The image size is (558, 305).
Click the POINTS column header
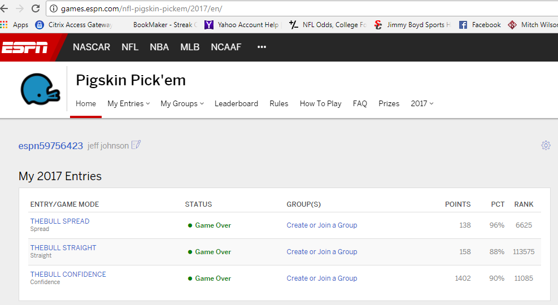point(457,204)
